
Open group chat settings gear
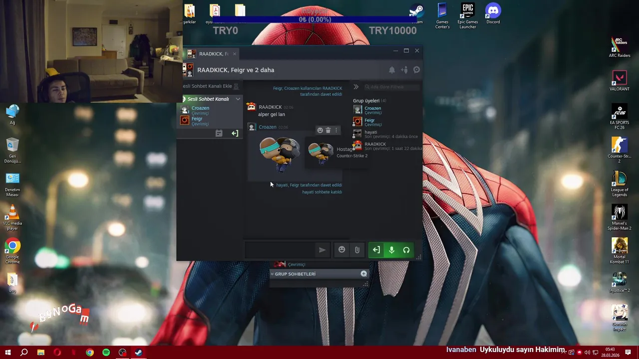(x=416, y=70)
